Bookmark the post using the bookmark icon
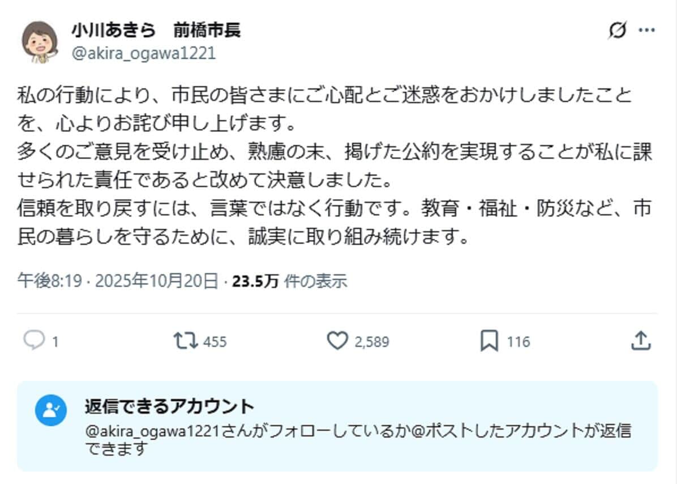This screenshot has width=677, height=484. point(489,341)
